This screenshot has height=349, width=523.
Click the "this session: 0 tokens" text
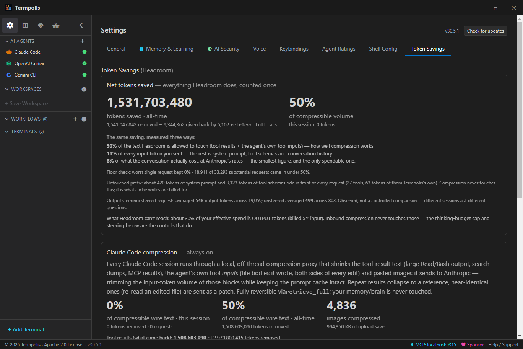pos(312,125)
